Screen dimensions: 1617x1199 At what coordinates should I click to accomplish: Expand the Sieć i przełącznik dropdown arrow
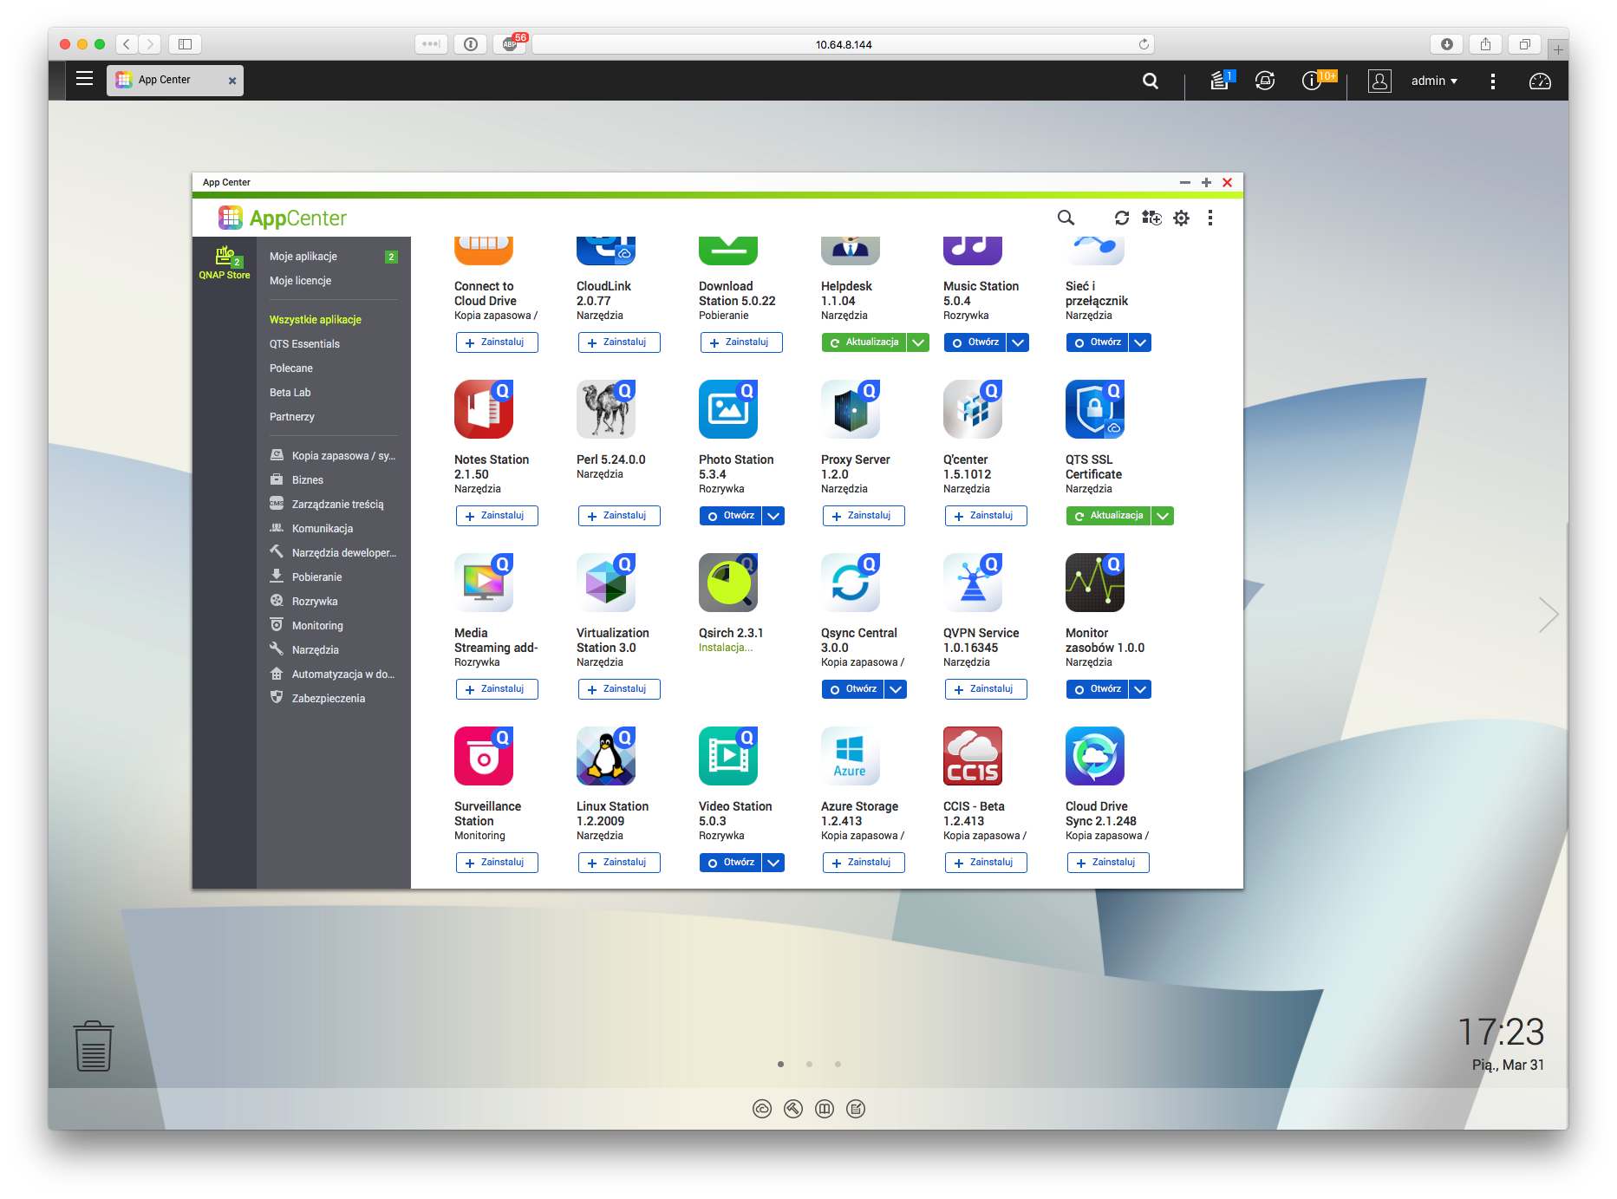tap(1140, 342)
